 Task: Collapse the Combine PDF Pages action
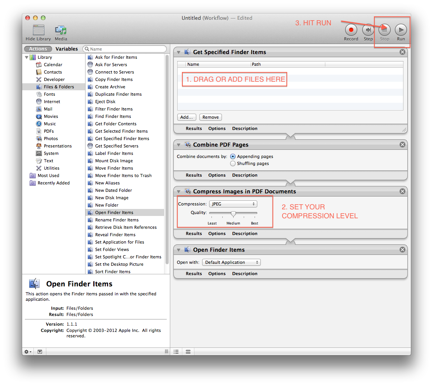[179, 145]
